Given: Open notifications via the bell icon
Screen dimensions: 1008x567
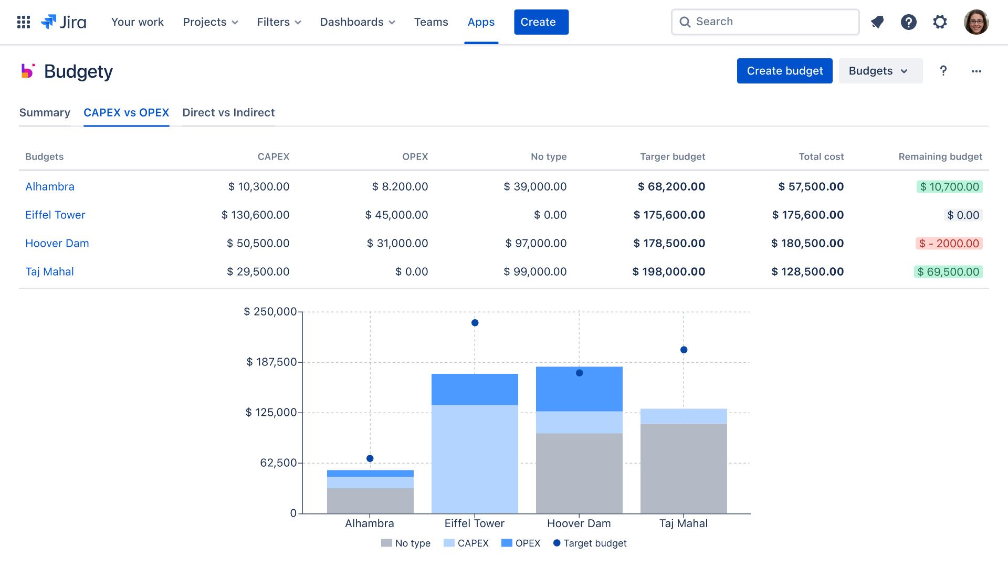Looking at the screenshot, I should (877, 22).
